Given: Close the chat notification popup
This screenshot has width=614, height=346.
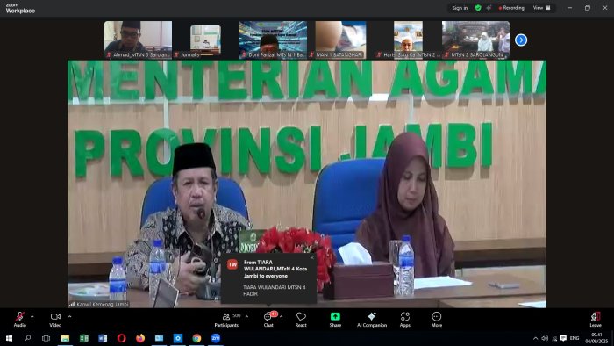Looking at the screenshot, I should (312, 258).
